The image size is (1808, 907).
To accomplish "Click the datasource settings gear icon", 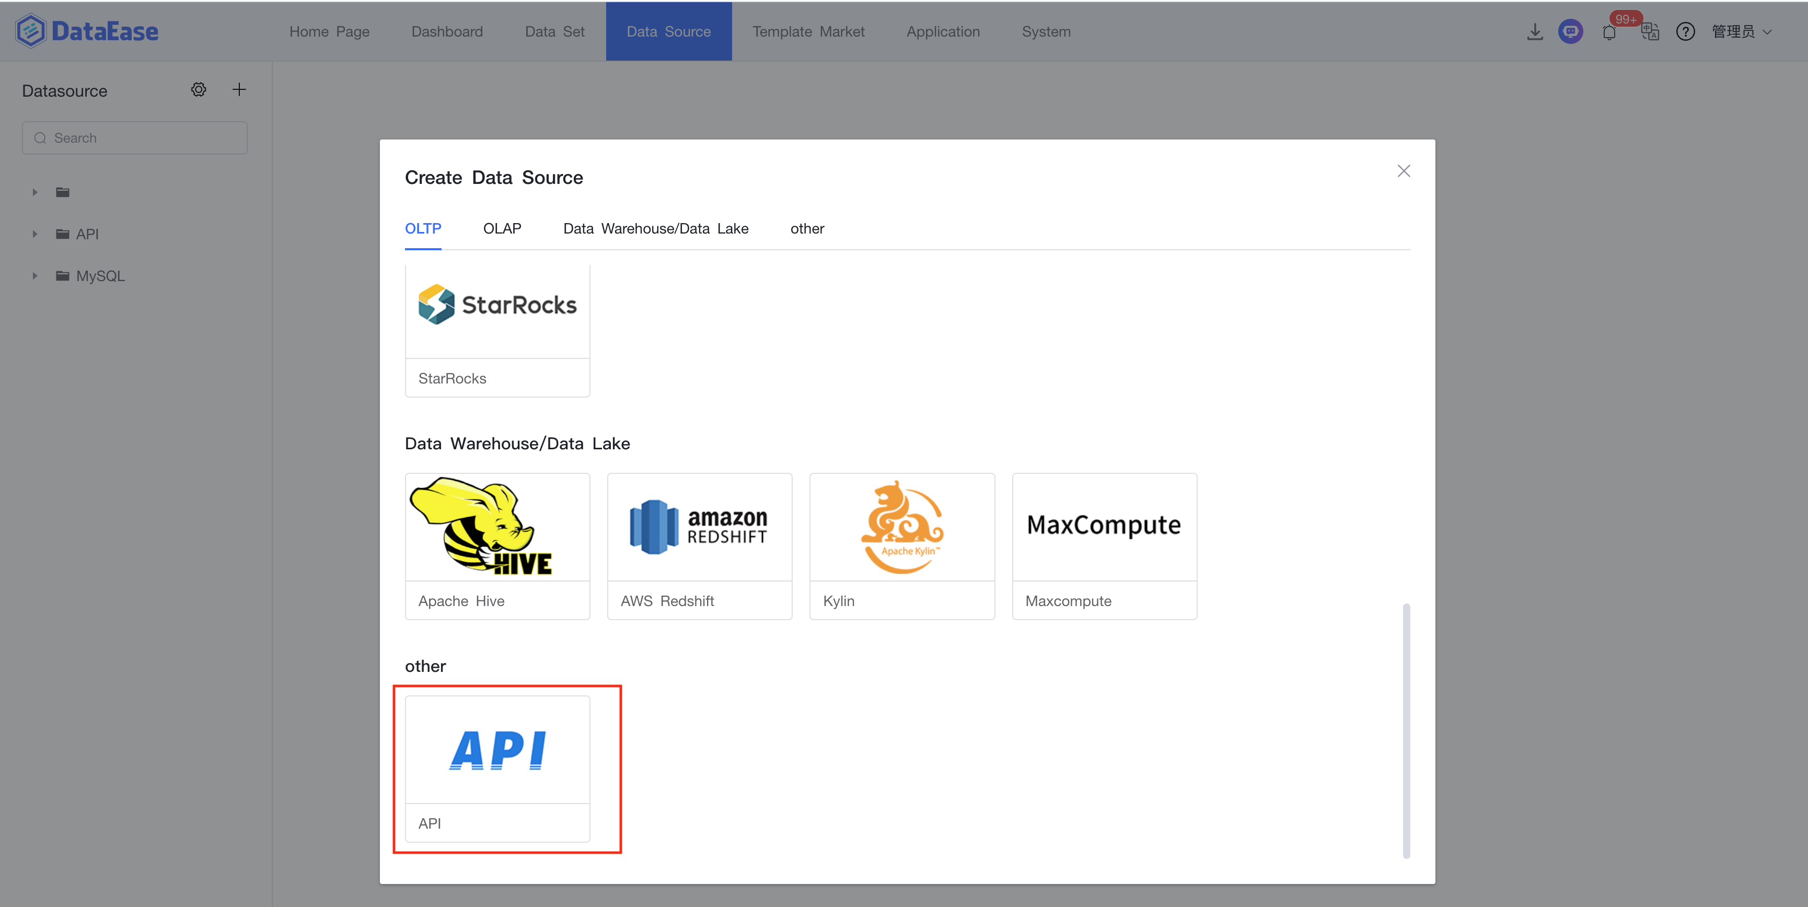I will (199, 90).
